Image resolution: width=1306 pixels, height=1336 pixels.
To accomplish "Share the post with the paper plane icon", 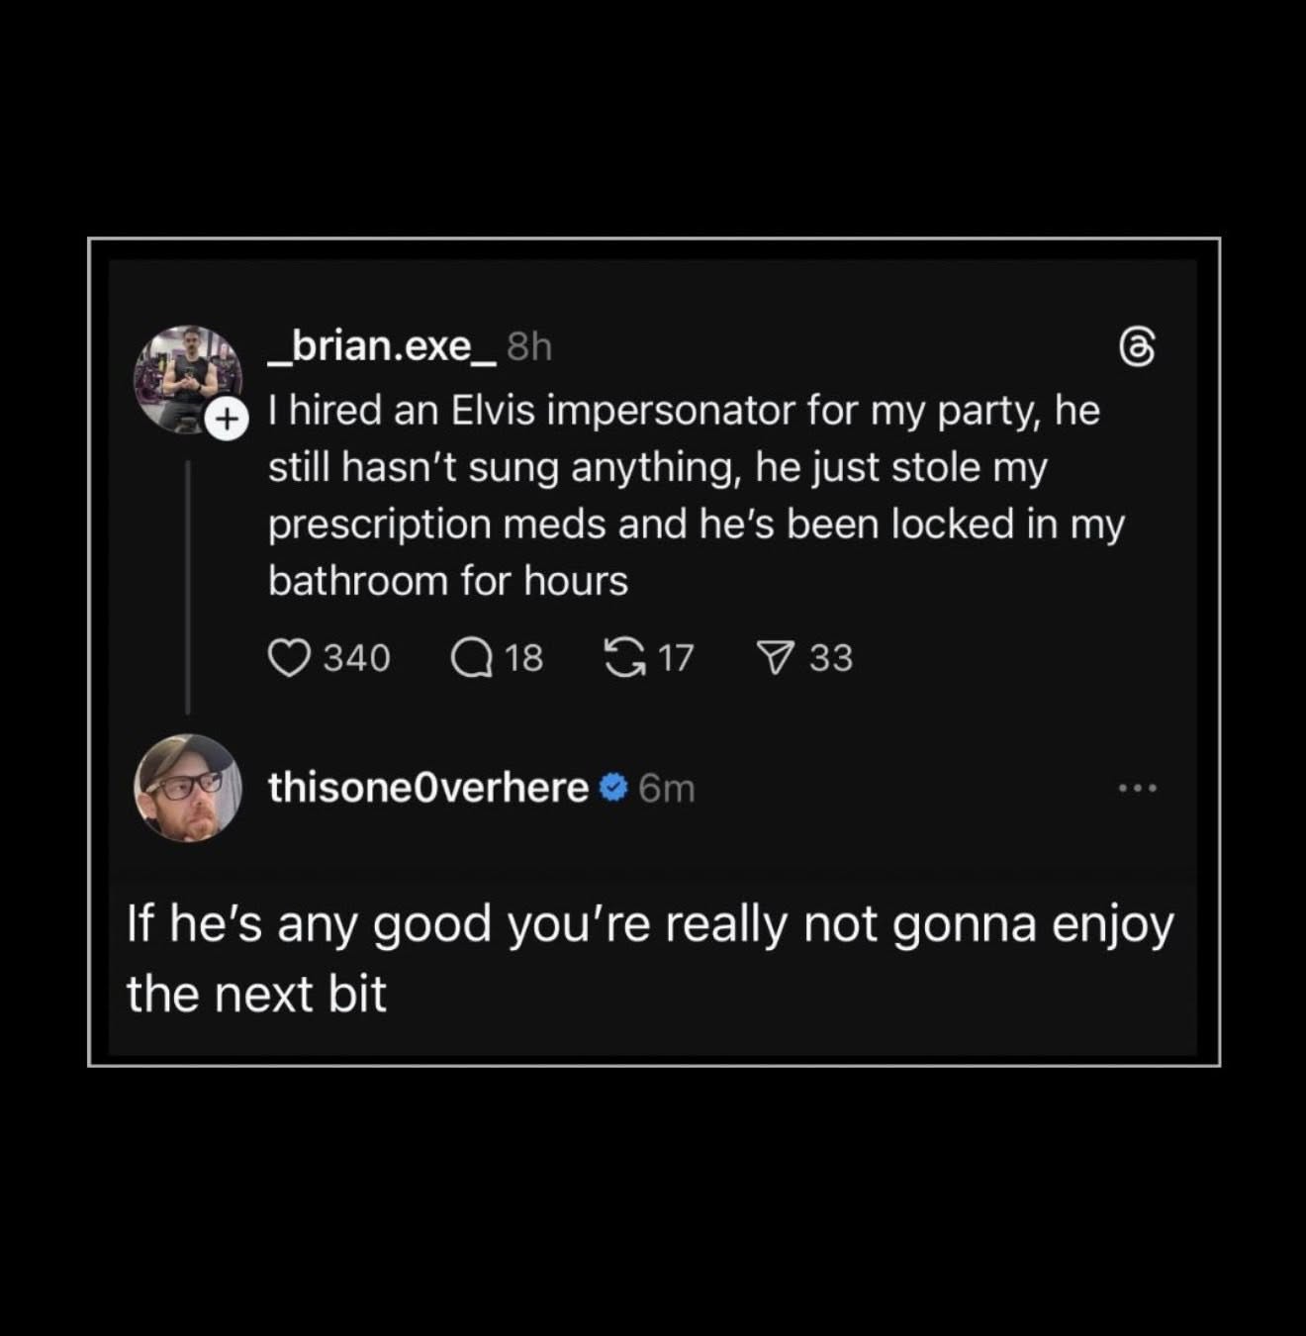I will pos(775,658).
